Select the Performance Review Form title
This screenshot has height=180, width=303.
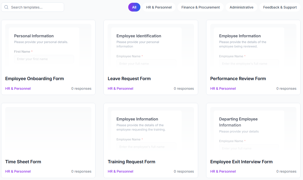(x=238, y=79)
